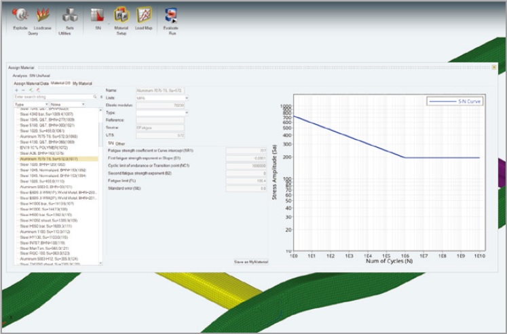Click the material search string field
Image resolution: width=507 pixels, height=334 pixels.
coord(54,97)
